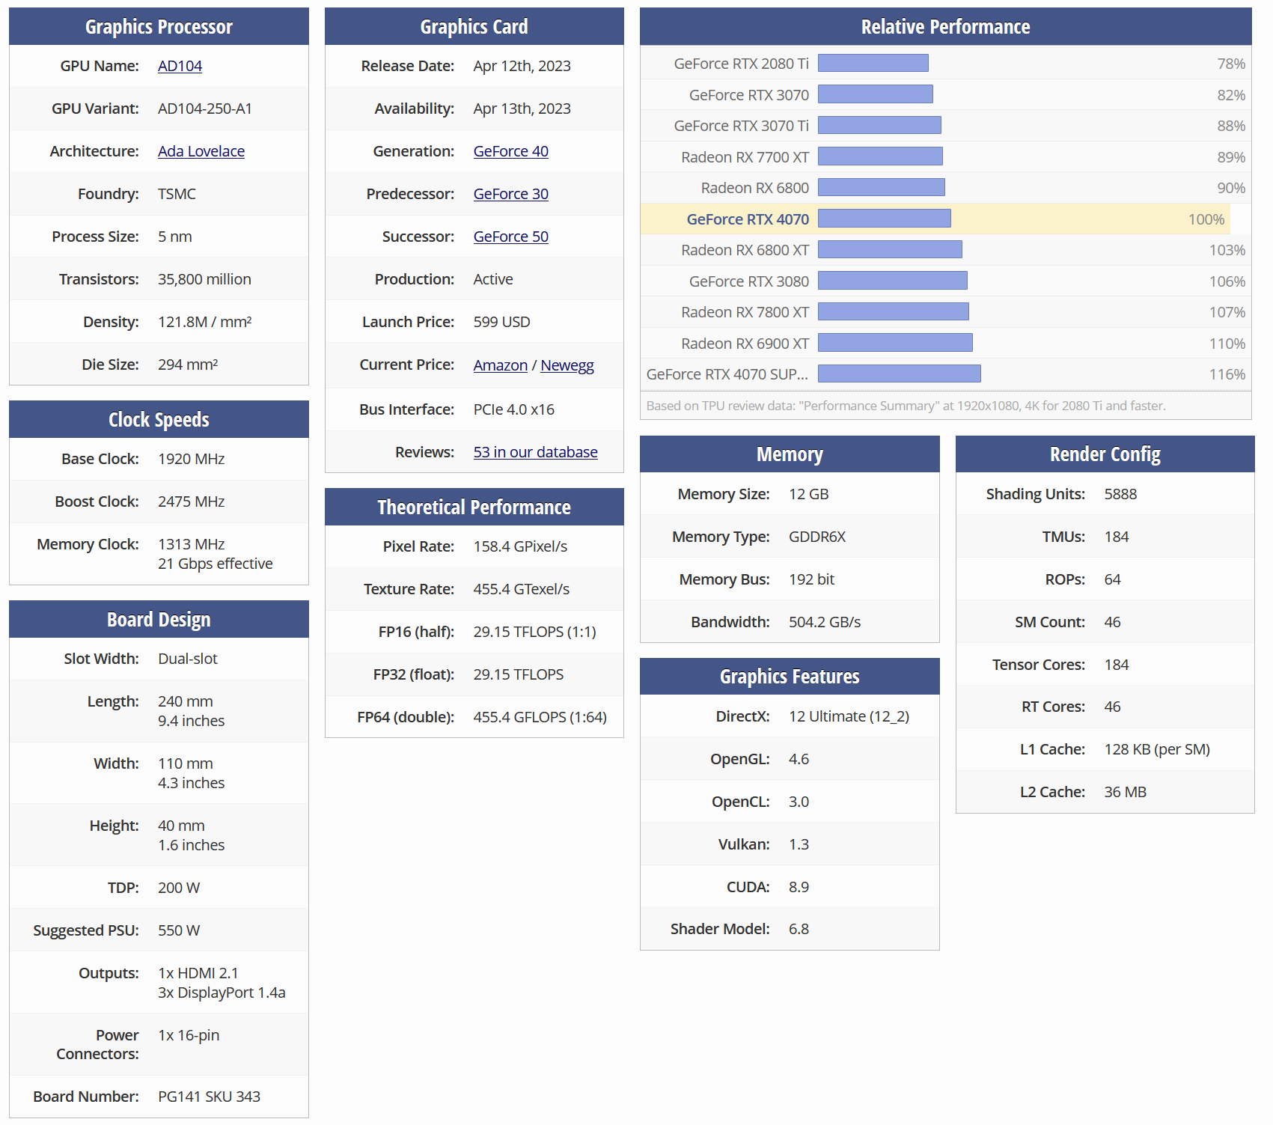Click the L2 Cache value 36 MB
This screenshot has height=1125, width=1273.
[1126, 792]
